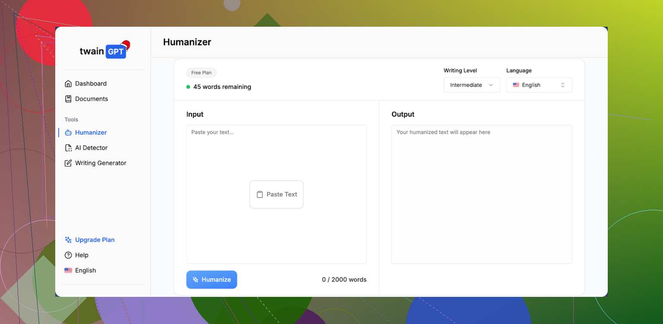663x324 pixels.
Task: Click the Writing Generator pencil icon
Action: point(68,163)
